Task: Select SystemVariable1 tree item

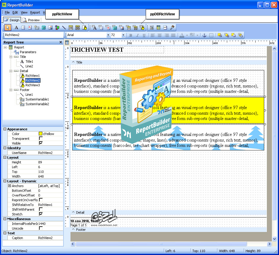Action: (37, 99)
